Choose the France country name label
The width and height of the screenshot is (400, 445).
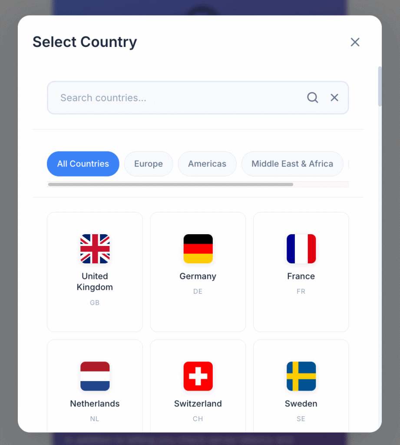click(301, 276)
